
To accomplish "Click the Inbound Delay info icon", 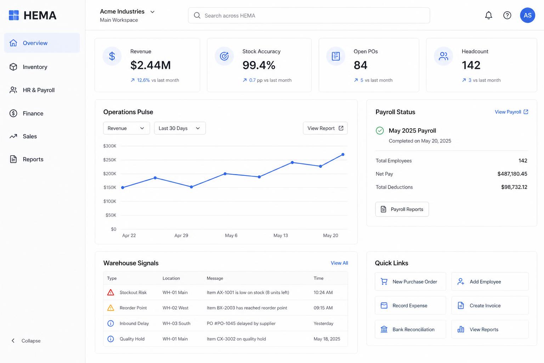I will (x=110, y=323).
